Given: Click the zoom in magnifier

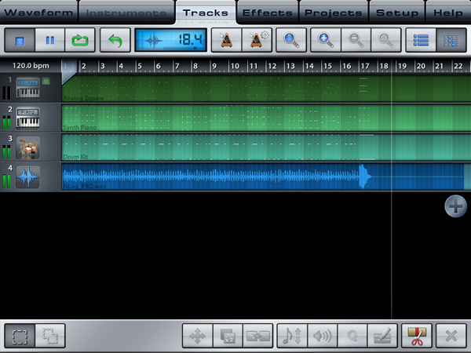Looking at the screenshot, I should coord(326,40).
